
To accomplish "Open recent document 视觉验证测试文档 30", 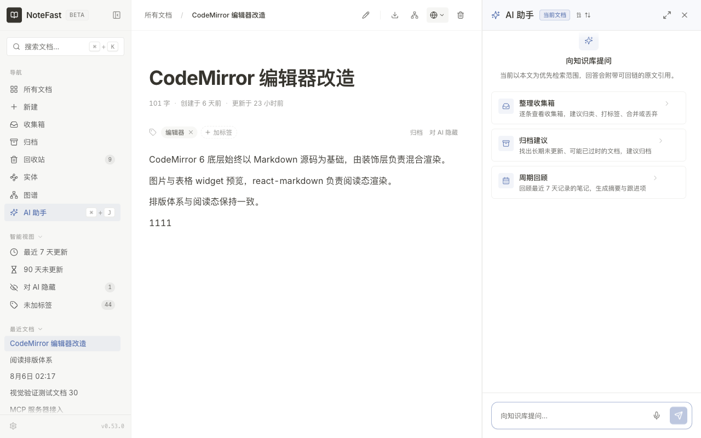I will [x=62, y=393].
